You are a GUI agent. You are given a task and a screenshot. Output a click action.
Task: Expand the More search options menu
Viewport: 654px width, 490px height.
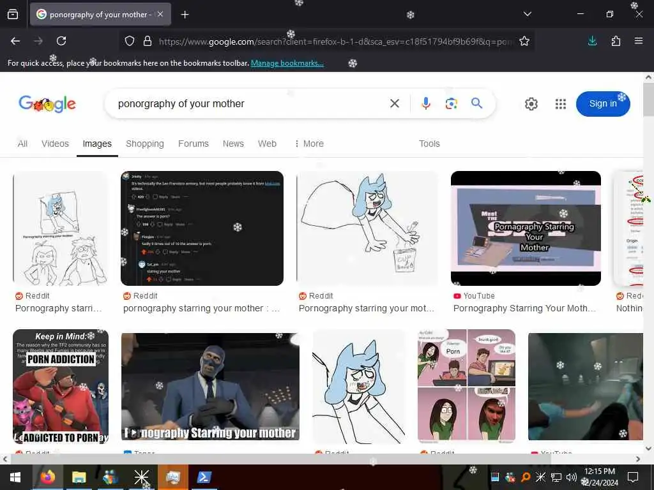coord(309,144)
